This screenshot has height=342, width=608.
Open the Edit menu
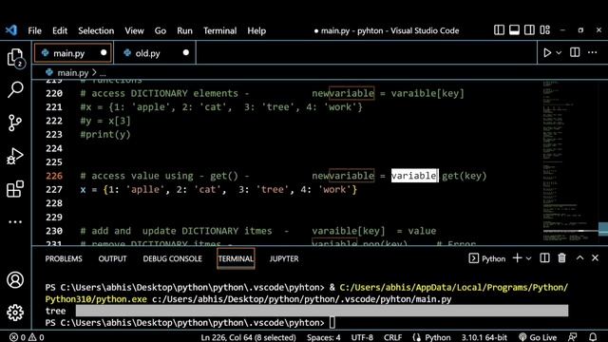click(60, 30)
